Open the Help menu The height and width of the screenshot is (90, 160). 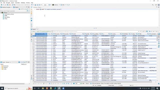[32, 3]
